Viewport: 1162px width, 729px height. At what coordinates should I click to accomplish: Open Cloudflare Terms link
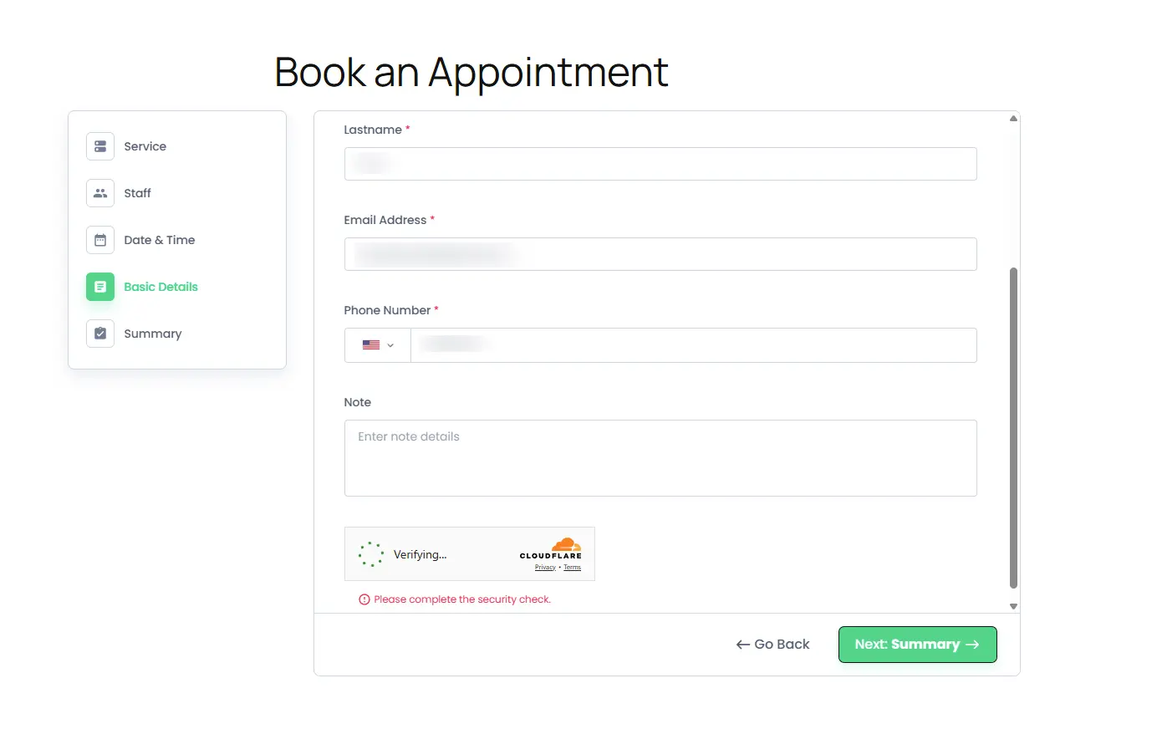[572, 568]
